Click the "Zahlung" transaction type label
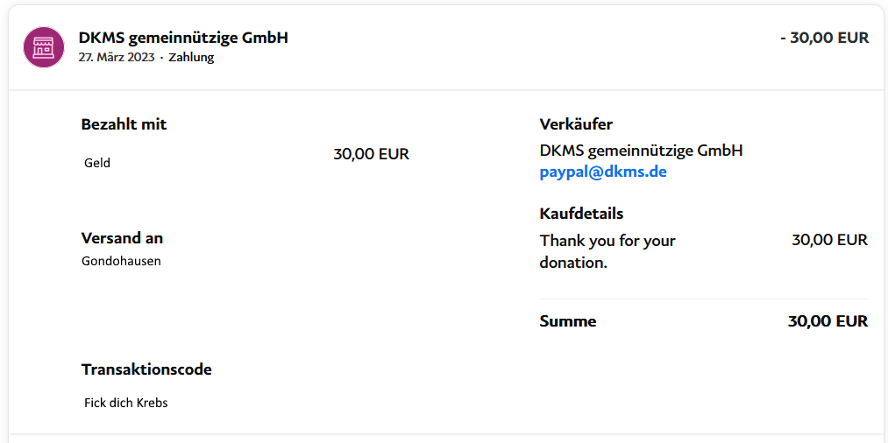888x443 pixels. [x=191, y=58]
